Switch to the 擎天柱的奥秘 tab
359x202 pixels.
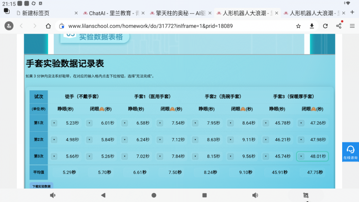[179, 13]
